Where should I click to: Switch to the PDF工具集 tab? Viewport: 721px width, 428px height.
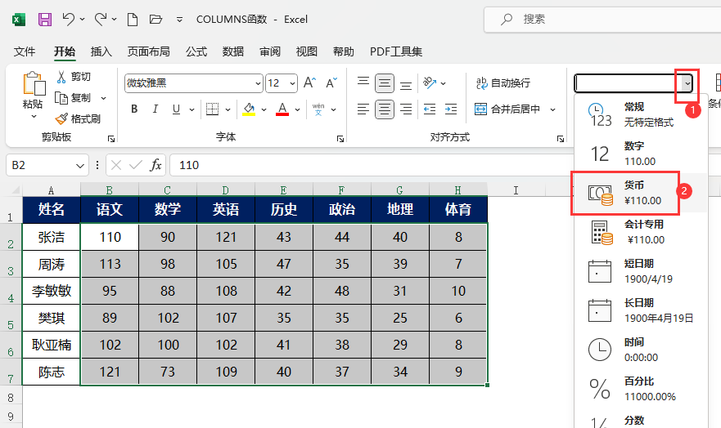396,51
